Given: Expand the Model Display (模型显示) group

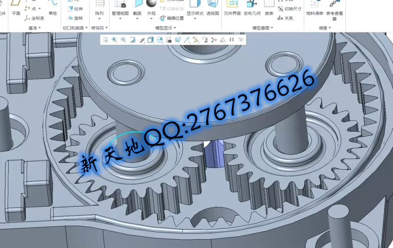Looking at the screenshot, I should point(166,28).
